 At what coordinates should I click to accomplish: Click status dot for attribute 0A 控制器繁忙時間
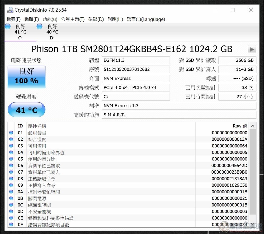pyautogui.click(x=11, y=192)
